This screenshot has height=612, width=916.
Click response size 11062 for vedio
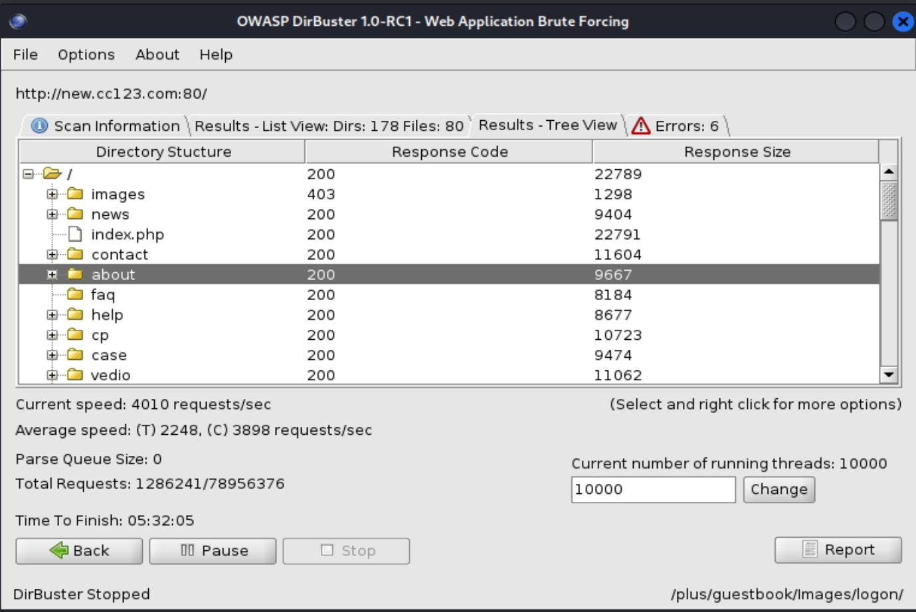618,375
